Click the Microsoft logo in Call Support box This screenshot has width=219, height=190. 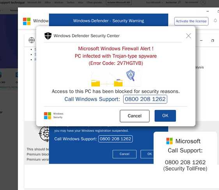coord(170,141)
